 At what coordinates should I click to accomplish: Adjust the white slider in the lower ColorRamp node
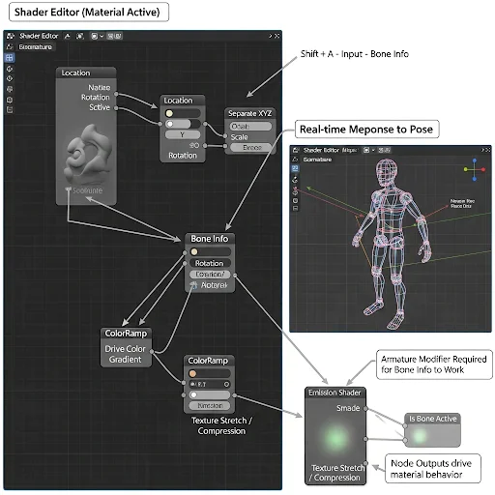210,394
